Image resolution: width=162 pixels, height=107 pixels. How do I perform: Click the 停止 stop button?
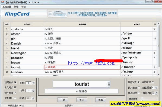tap(82, 100)
